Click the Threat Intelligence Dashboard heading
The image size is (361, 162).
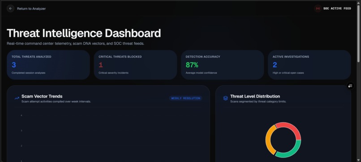84,33
